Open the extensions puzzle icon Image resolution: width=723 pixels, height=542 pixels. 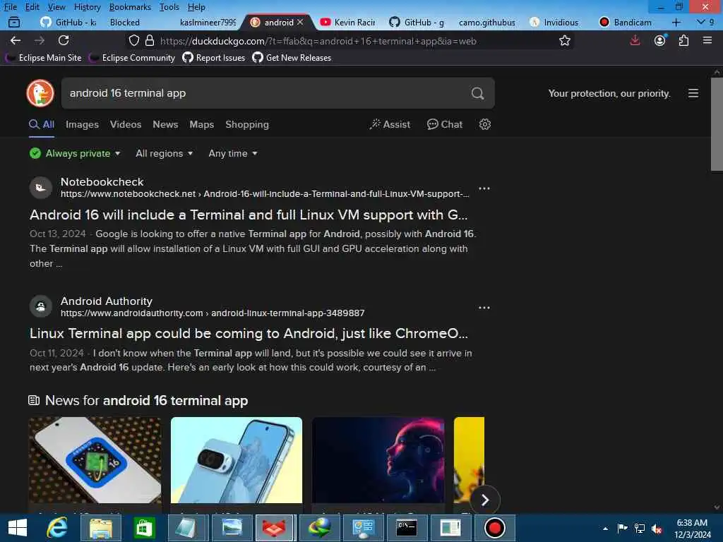pos(683,40)
